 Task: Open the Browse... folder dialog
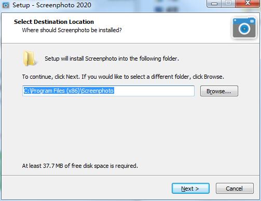coord(219,91)
